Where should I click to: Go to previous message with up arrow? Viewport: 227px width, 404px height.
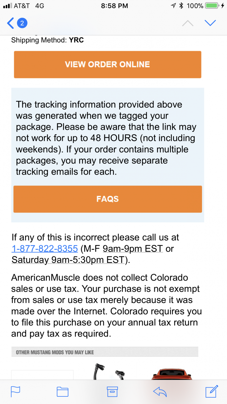pos(188,23)
